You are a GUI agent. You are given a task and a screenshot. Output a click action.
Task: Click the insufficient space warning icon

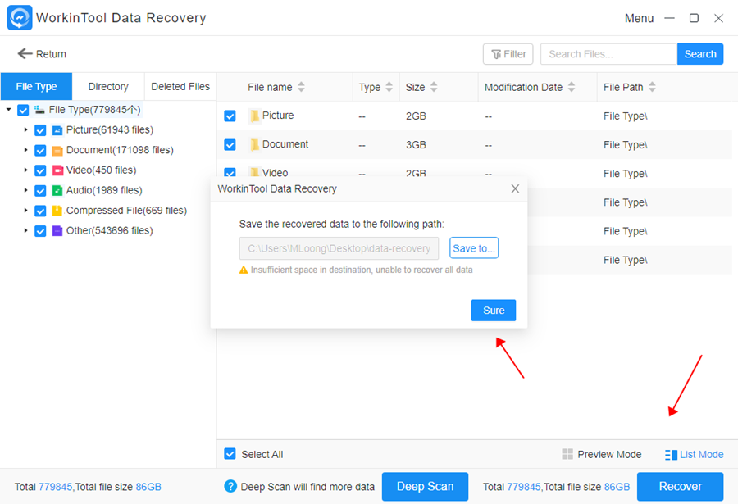244,270
